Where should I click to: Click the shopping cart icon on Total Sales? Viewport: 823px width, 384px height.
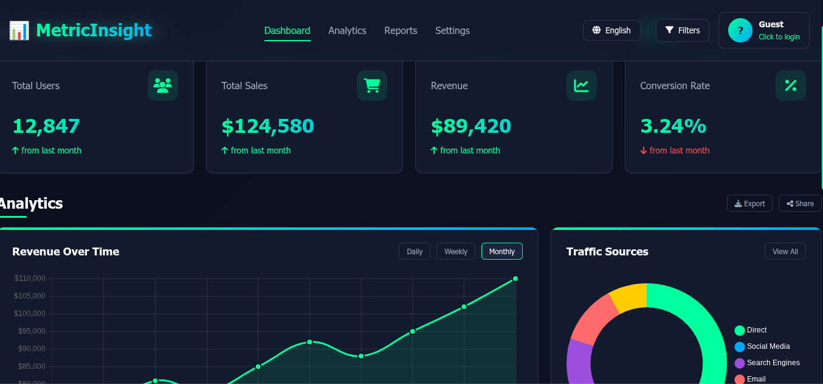372,86
